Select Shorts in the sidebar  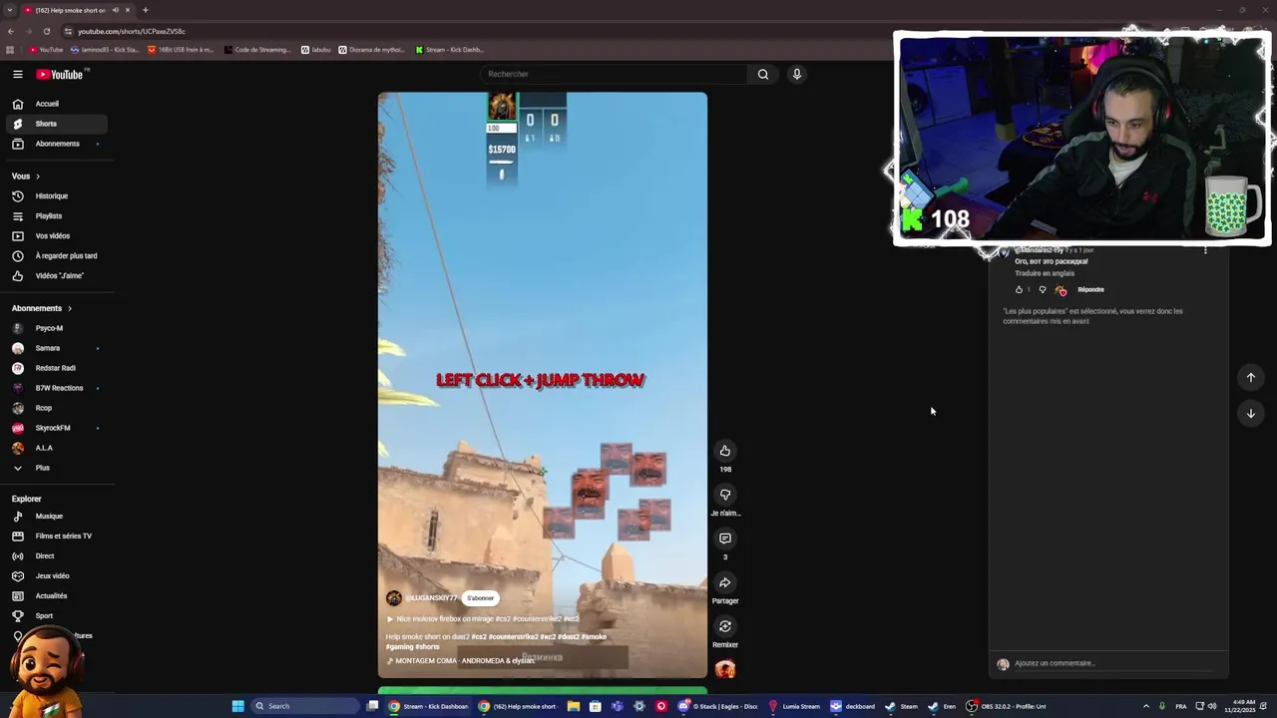coord(56,124)
